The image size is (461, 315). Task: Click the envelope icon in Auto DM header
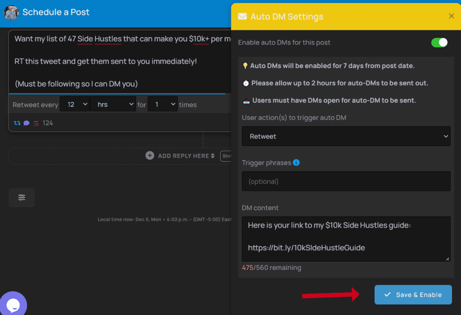242,17
